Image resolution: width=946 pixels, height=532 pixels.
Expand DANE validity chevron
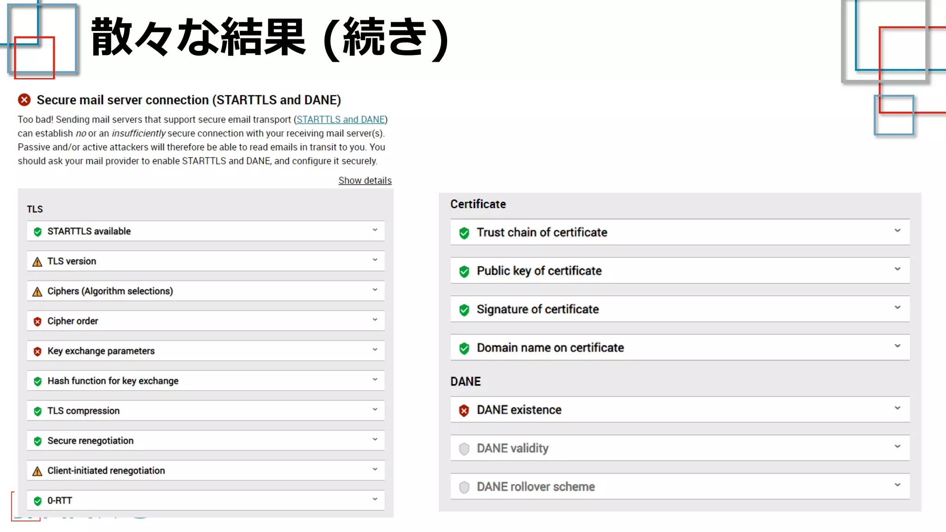click(x=897, y=447)
